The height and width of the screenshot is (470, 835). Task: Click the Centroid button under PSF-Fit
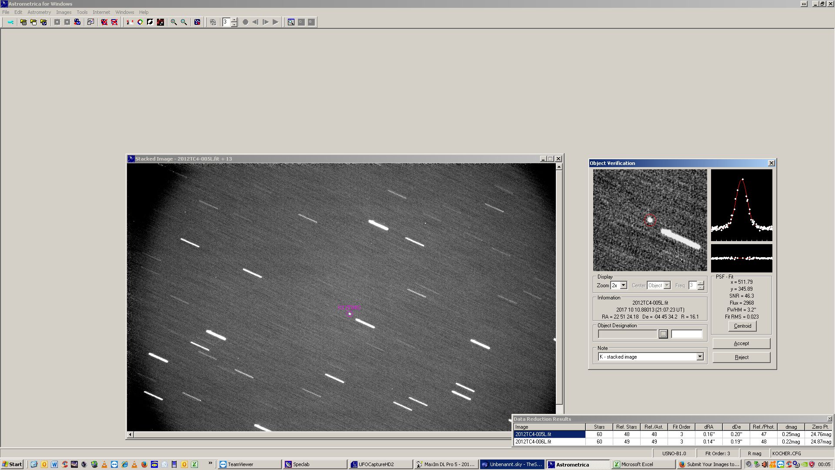pos(742,326)
